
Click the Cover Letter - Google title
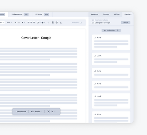click(36, 38)
